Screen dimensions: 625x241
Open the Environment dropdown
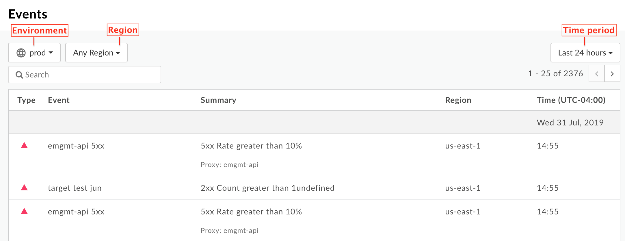click(34, 53)
